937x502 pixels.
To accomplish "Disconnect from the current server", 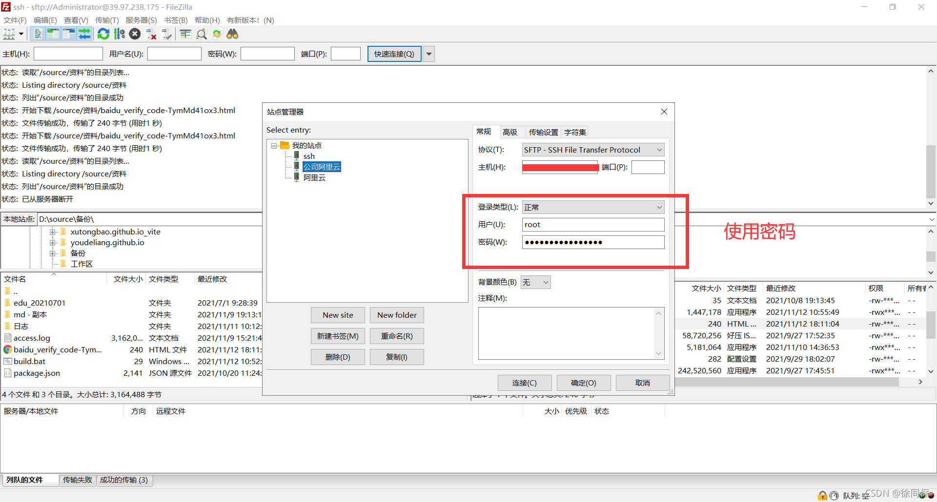I will 151,34.
